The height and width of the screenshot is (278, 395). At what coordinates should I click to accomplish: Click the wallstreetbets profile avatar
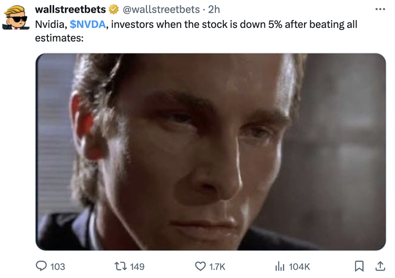16,17
